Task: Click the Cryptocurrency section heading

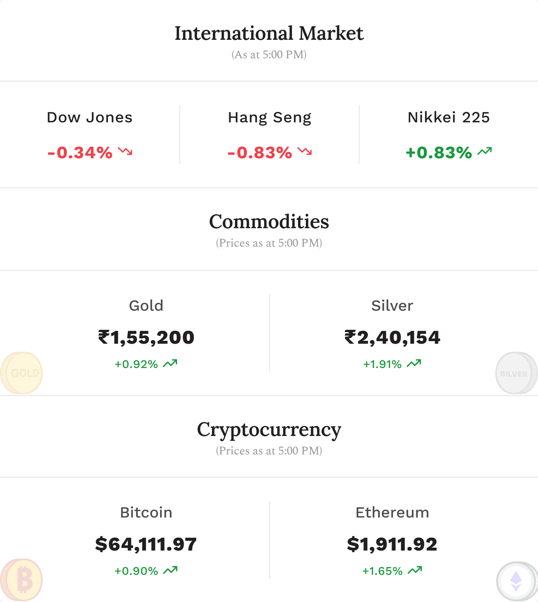Action: [269, 430]
